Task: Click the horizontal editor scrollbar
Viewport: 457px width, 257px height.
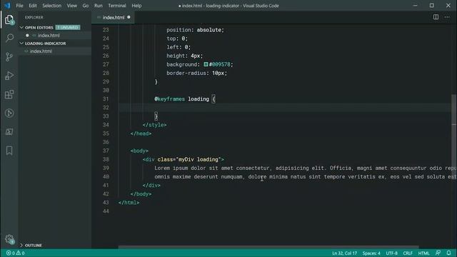Action: point(268,247)
